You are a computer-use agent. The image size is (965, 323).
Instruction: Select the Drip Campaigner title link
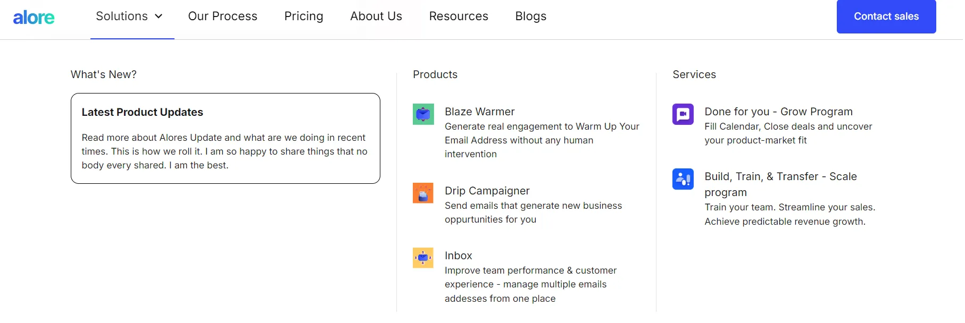pyautogui.click(x=487, y=191)
